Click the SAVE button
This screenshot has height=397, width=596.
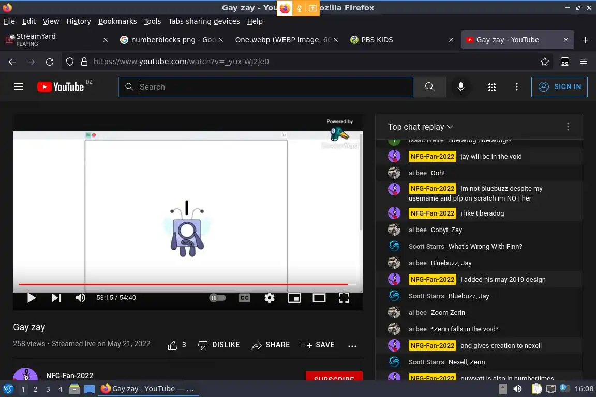pos(318,345)
